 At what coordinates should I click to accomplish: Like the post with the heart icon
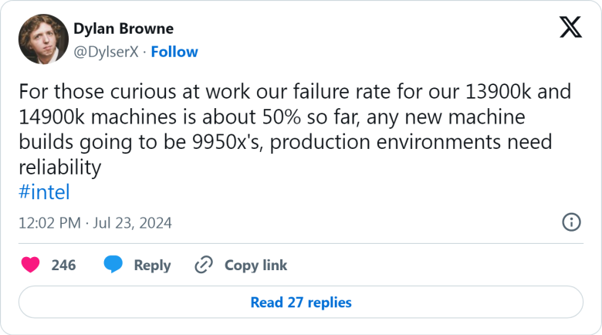[30, 265]
